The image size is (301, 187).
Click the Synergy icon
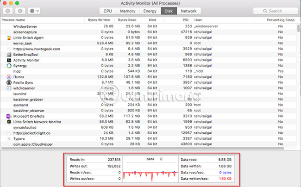point(9,66)
